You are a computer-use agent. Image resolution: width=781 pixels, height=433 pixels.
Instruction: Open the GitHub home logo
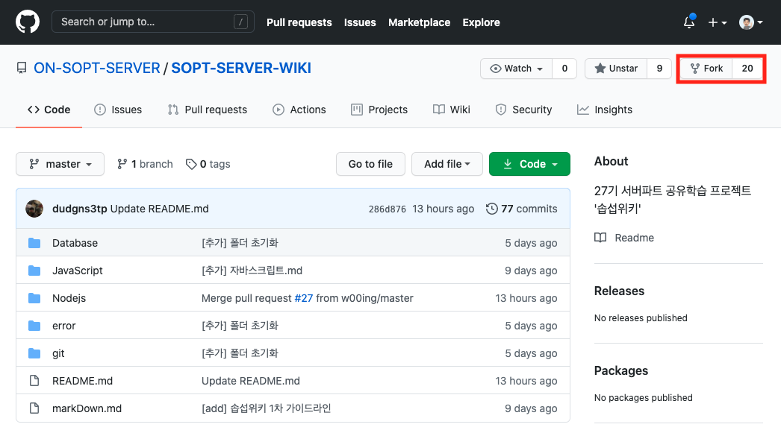click(x=28, y=22)
